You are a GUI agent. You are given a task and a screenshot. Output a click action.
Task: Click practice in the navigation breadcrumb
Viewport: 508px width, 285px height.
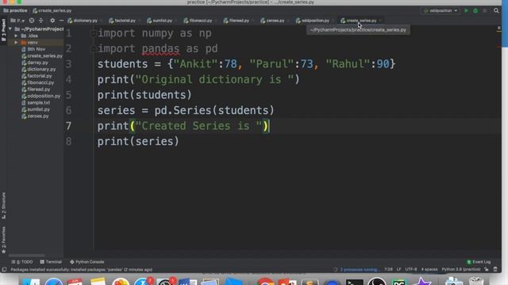tap(15, 10)
